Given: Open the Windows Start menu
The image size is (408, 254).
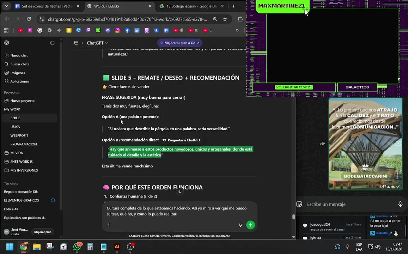Looking at the screenshot, I should (x=10, y=247).
